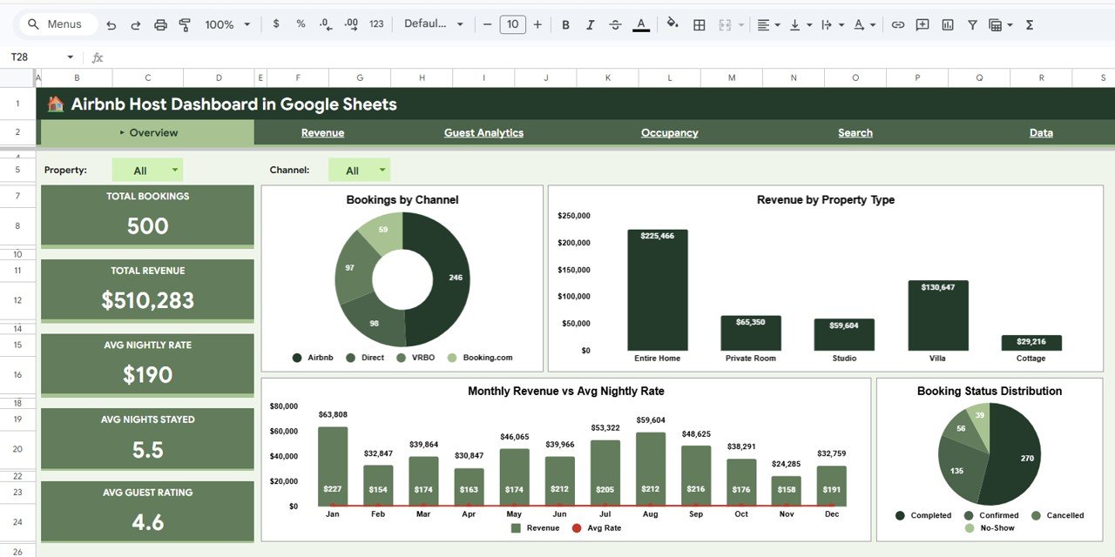Create a filter

tap(971, 23)
